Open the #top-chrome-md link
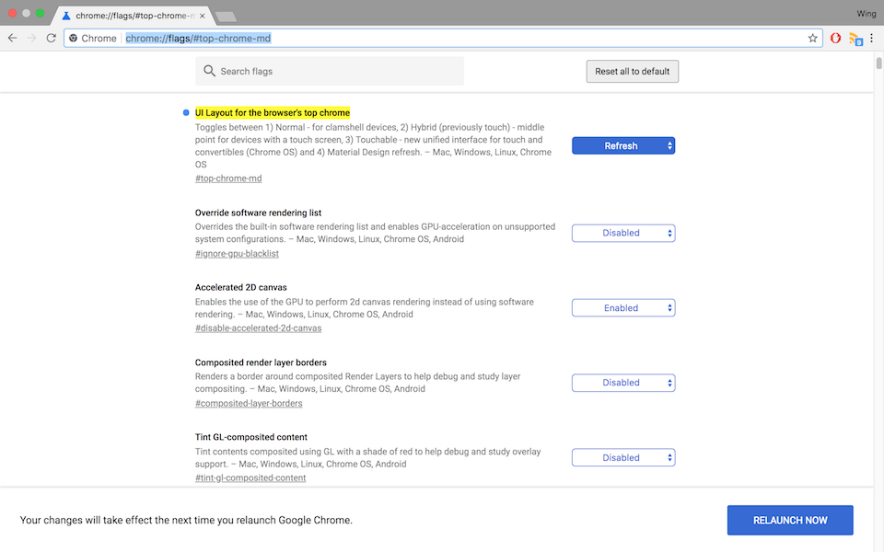 click(228, 178)
